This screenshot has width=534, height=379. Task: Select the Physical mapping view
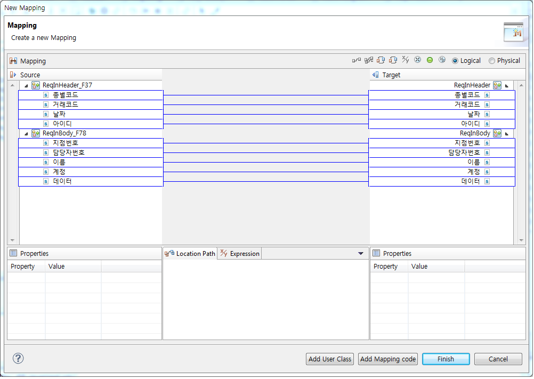(491, 60)
